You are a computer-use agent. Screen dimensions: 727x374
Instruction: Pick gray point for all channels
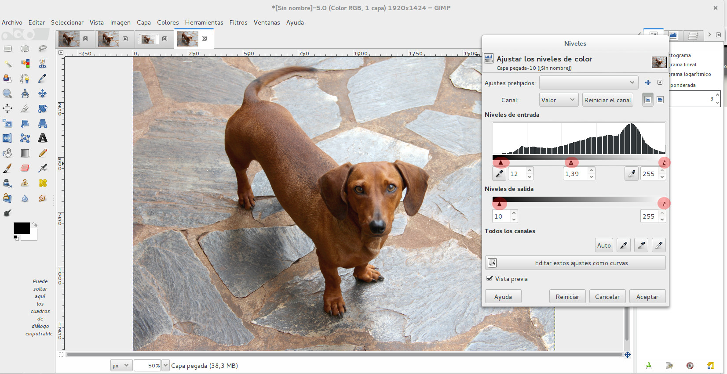641,245
